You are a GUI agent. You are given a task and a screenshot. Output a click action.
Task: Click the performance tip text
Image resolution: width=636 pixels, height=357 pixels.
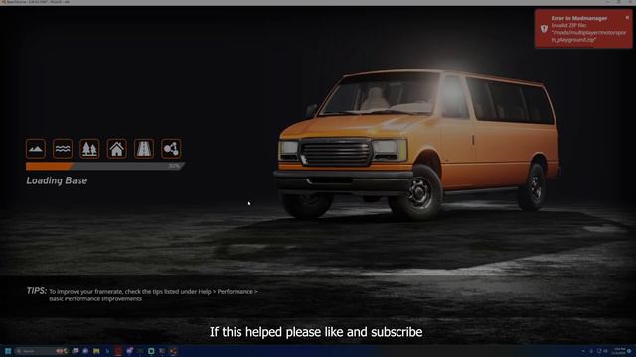pos(153,295)
